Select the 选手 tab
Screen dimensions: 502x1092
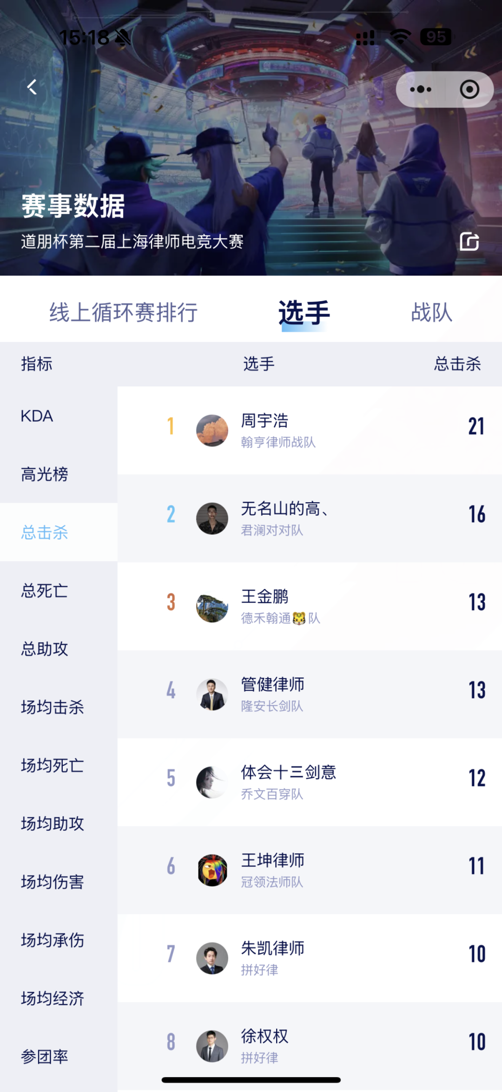click(x=304, y=312)
